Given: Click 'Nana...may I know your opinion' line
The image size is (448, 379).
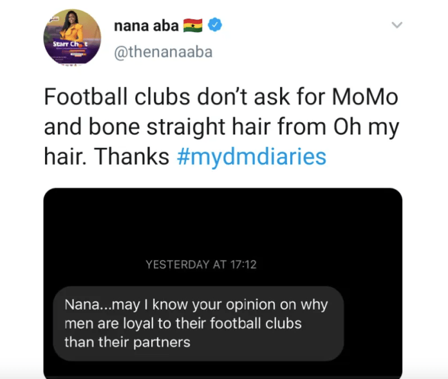Looking at the screenshot, I should click(x=196, y=305).
